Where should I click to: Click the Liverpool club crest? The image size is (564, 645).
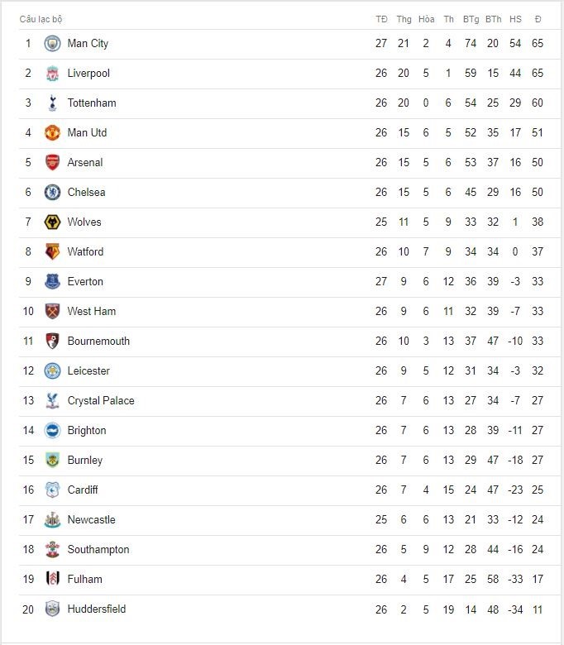[x=52, y=74]
